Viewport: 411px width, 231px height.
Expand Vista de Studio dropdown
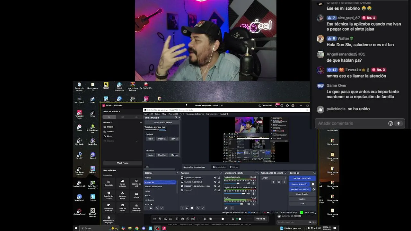119,112
